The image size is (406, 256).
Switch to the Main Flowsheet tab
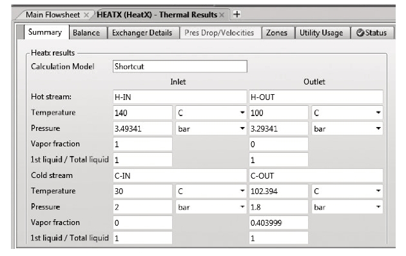point(53,15)
